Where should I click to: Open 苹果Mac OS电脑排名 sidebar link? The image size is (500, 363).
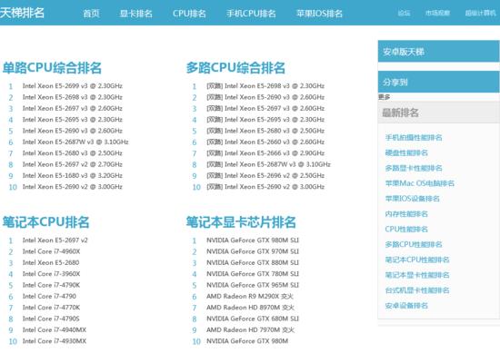point(420,183)
